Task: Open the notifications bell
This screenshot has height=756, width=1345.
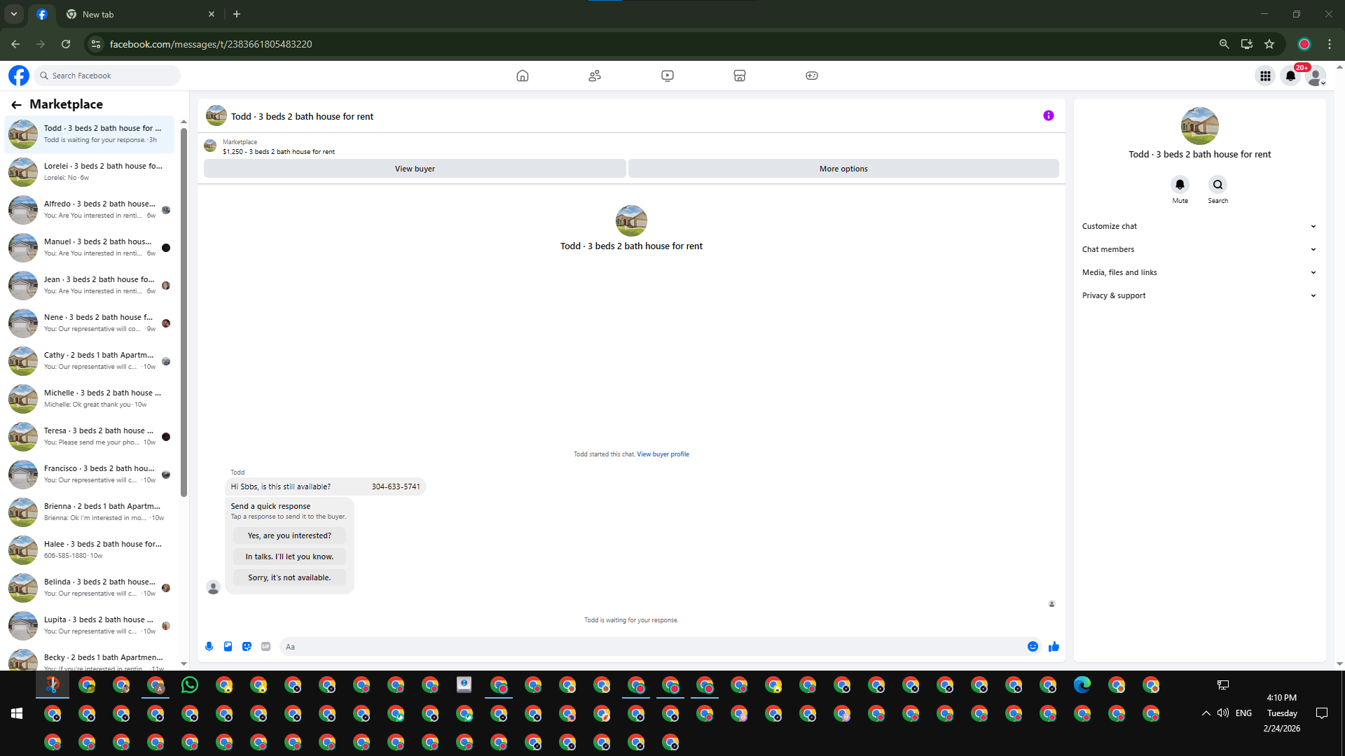Action: click(x=1290, y=76)
